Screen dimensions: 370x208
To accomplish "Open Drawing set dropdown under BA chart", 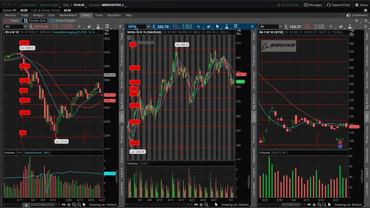I will (x=348, y=205).
